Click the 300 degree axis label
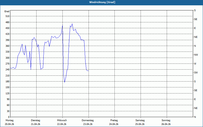 pos(8,58)
